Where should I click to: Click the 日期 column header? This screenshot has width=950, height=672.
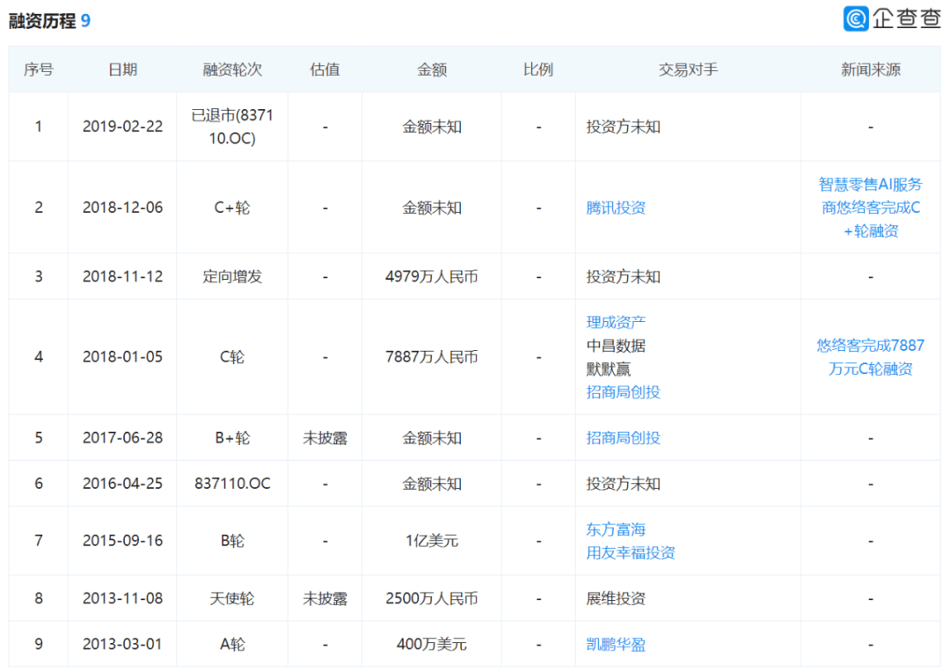(x=122, y=69)
